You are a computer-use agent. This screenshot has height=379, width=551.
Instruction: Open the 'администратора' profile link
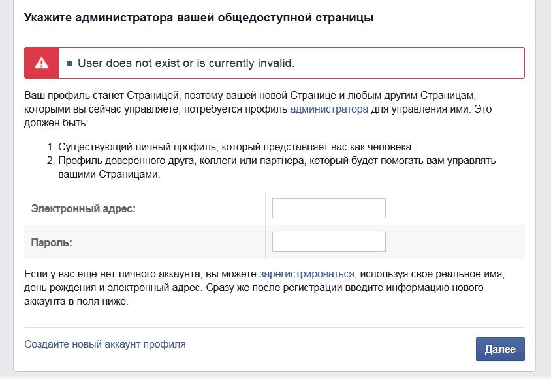coord(329,109)
